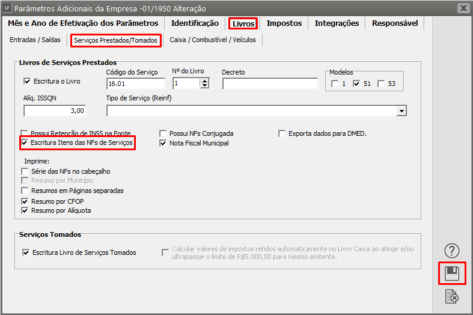Click the Alíq. ISSQN input field
The height and width of the screenshot is (315, 473).
(55, 111)
